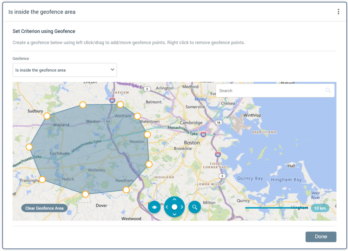Viewport: 348px width, 251px height.
Task: Select the westernmost geofence point near Cochituate
Action: [29, 147]
